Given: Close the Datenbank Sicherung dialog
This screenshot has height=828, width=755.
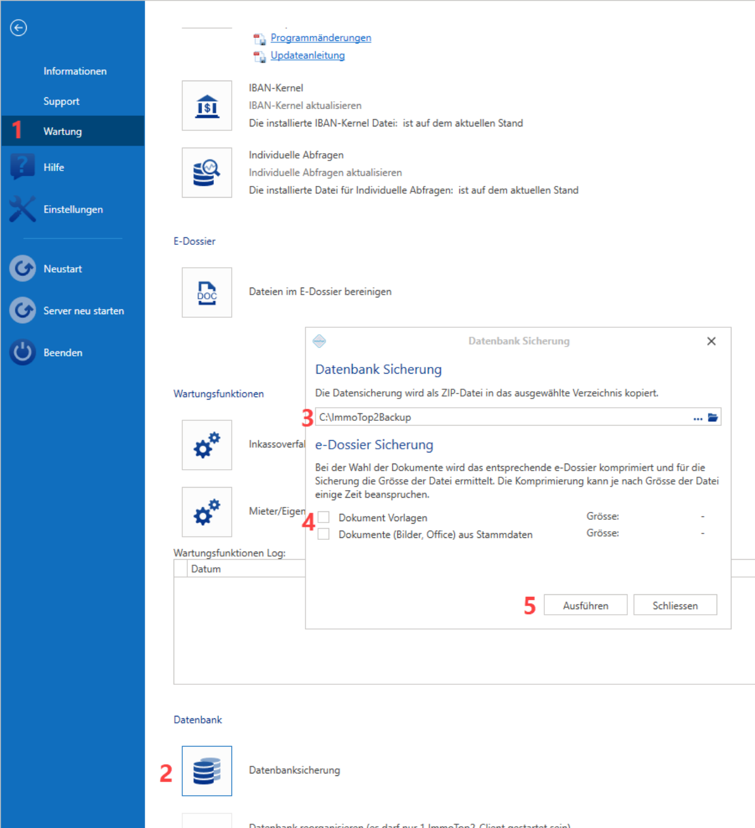Looking at the screenshot, I should 712,341.
